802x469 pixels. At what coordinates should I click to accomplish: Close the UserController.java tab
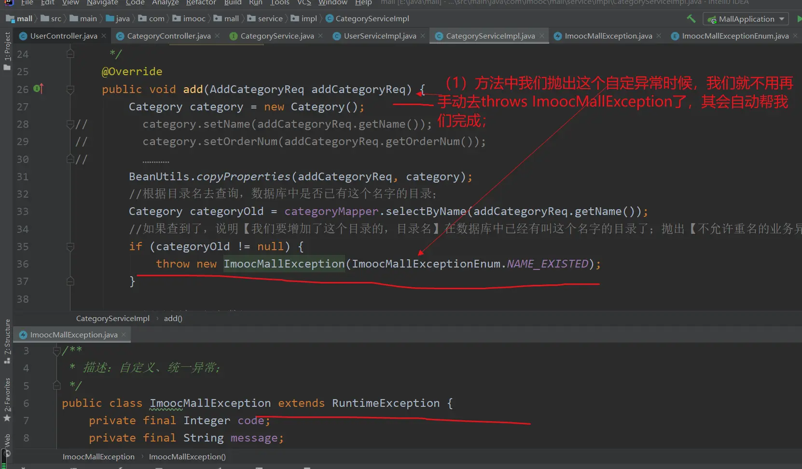coord(104,36)
